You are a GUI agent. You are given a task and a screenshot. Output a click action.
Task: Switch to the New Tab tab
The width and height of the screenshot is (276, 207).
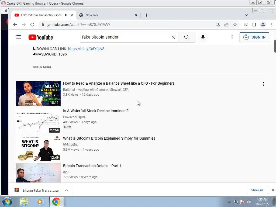coord(108,15)
